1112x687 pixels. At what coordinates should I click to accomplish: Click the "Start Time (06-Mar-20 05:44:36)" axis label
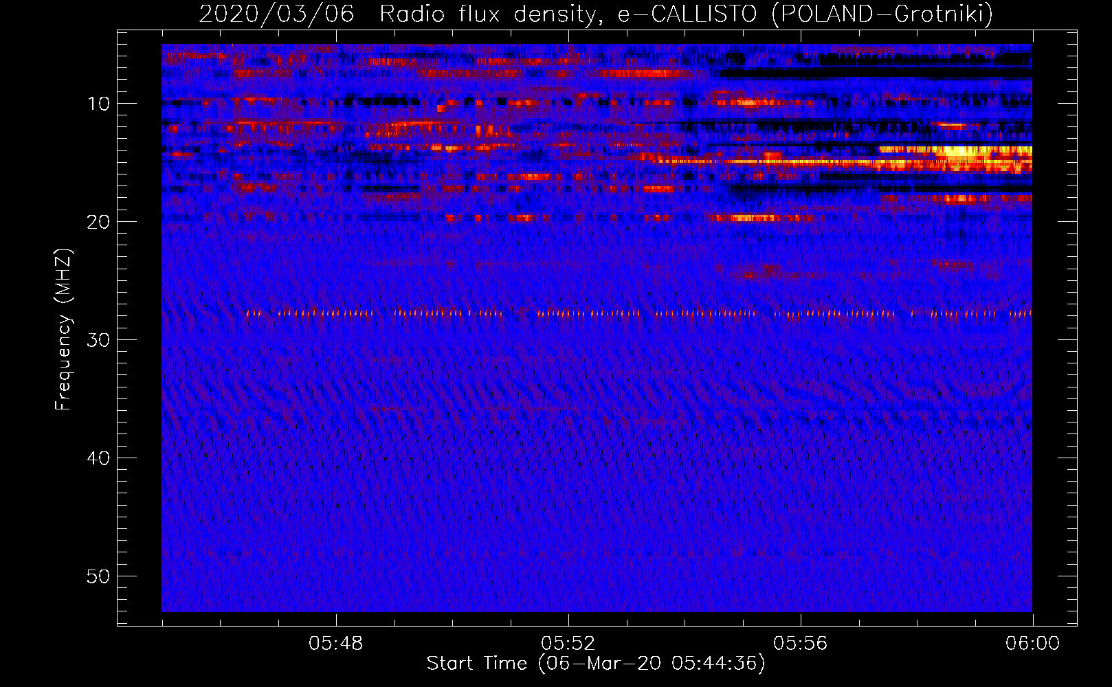tap(596, 664)
